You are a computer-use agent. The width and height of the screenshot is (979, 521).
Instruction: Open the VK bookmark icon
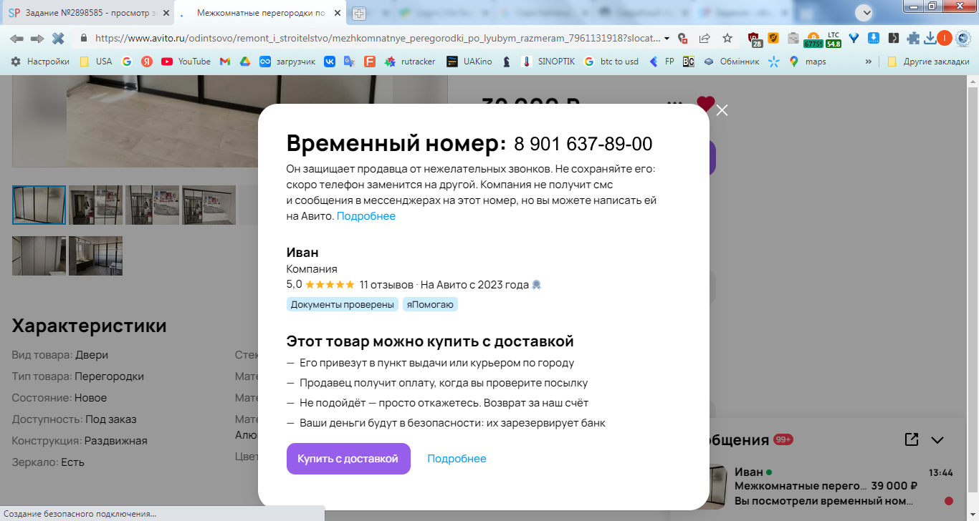click(x=330, y=62)
